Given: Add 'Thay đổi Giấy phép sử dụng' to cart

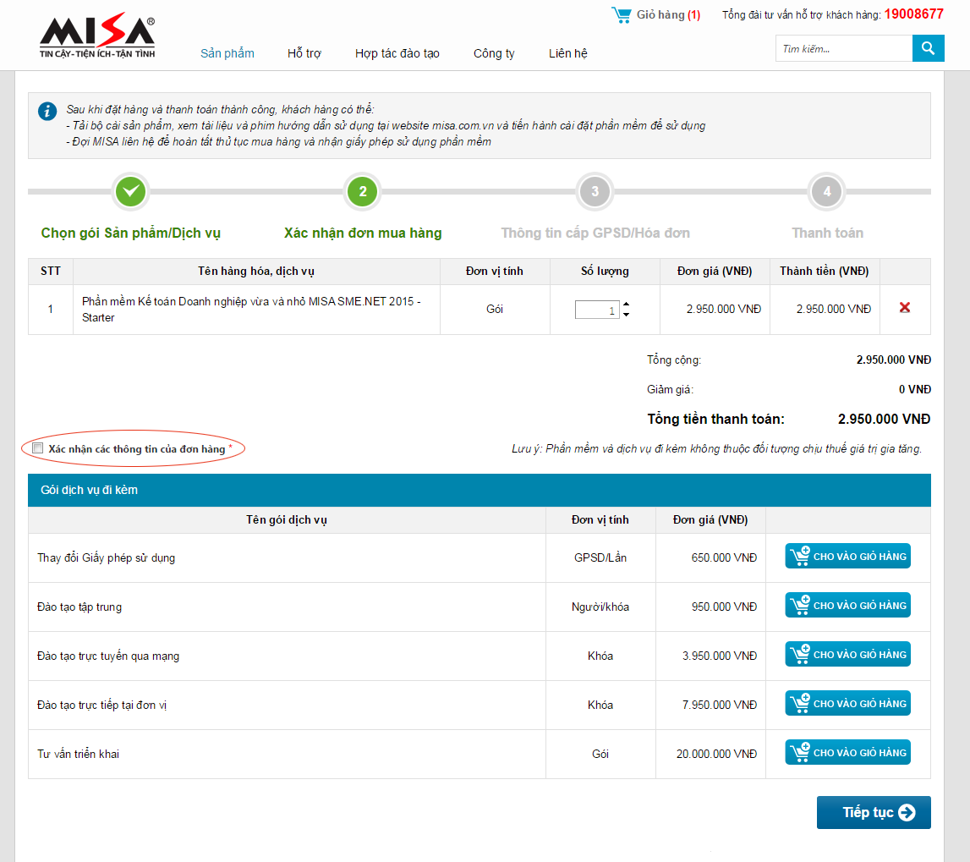Looking at the screenshot, I should [x=847, y=557].
